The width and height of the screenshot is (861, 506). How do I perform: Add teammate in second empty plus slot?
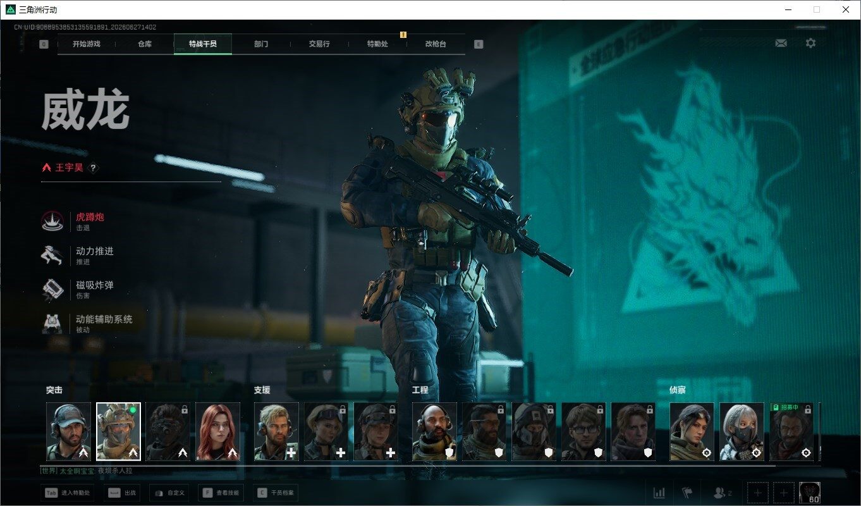click(784, 493)
